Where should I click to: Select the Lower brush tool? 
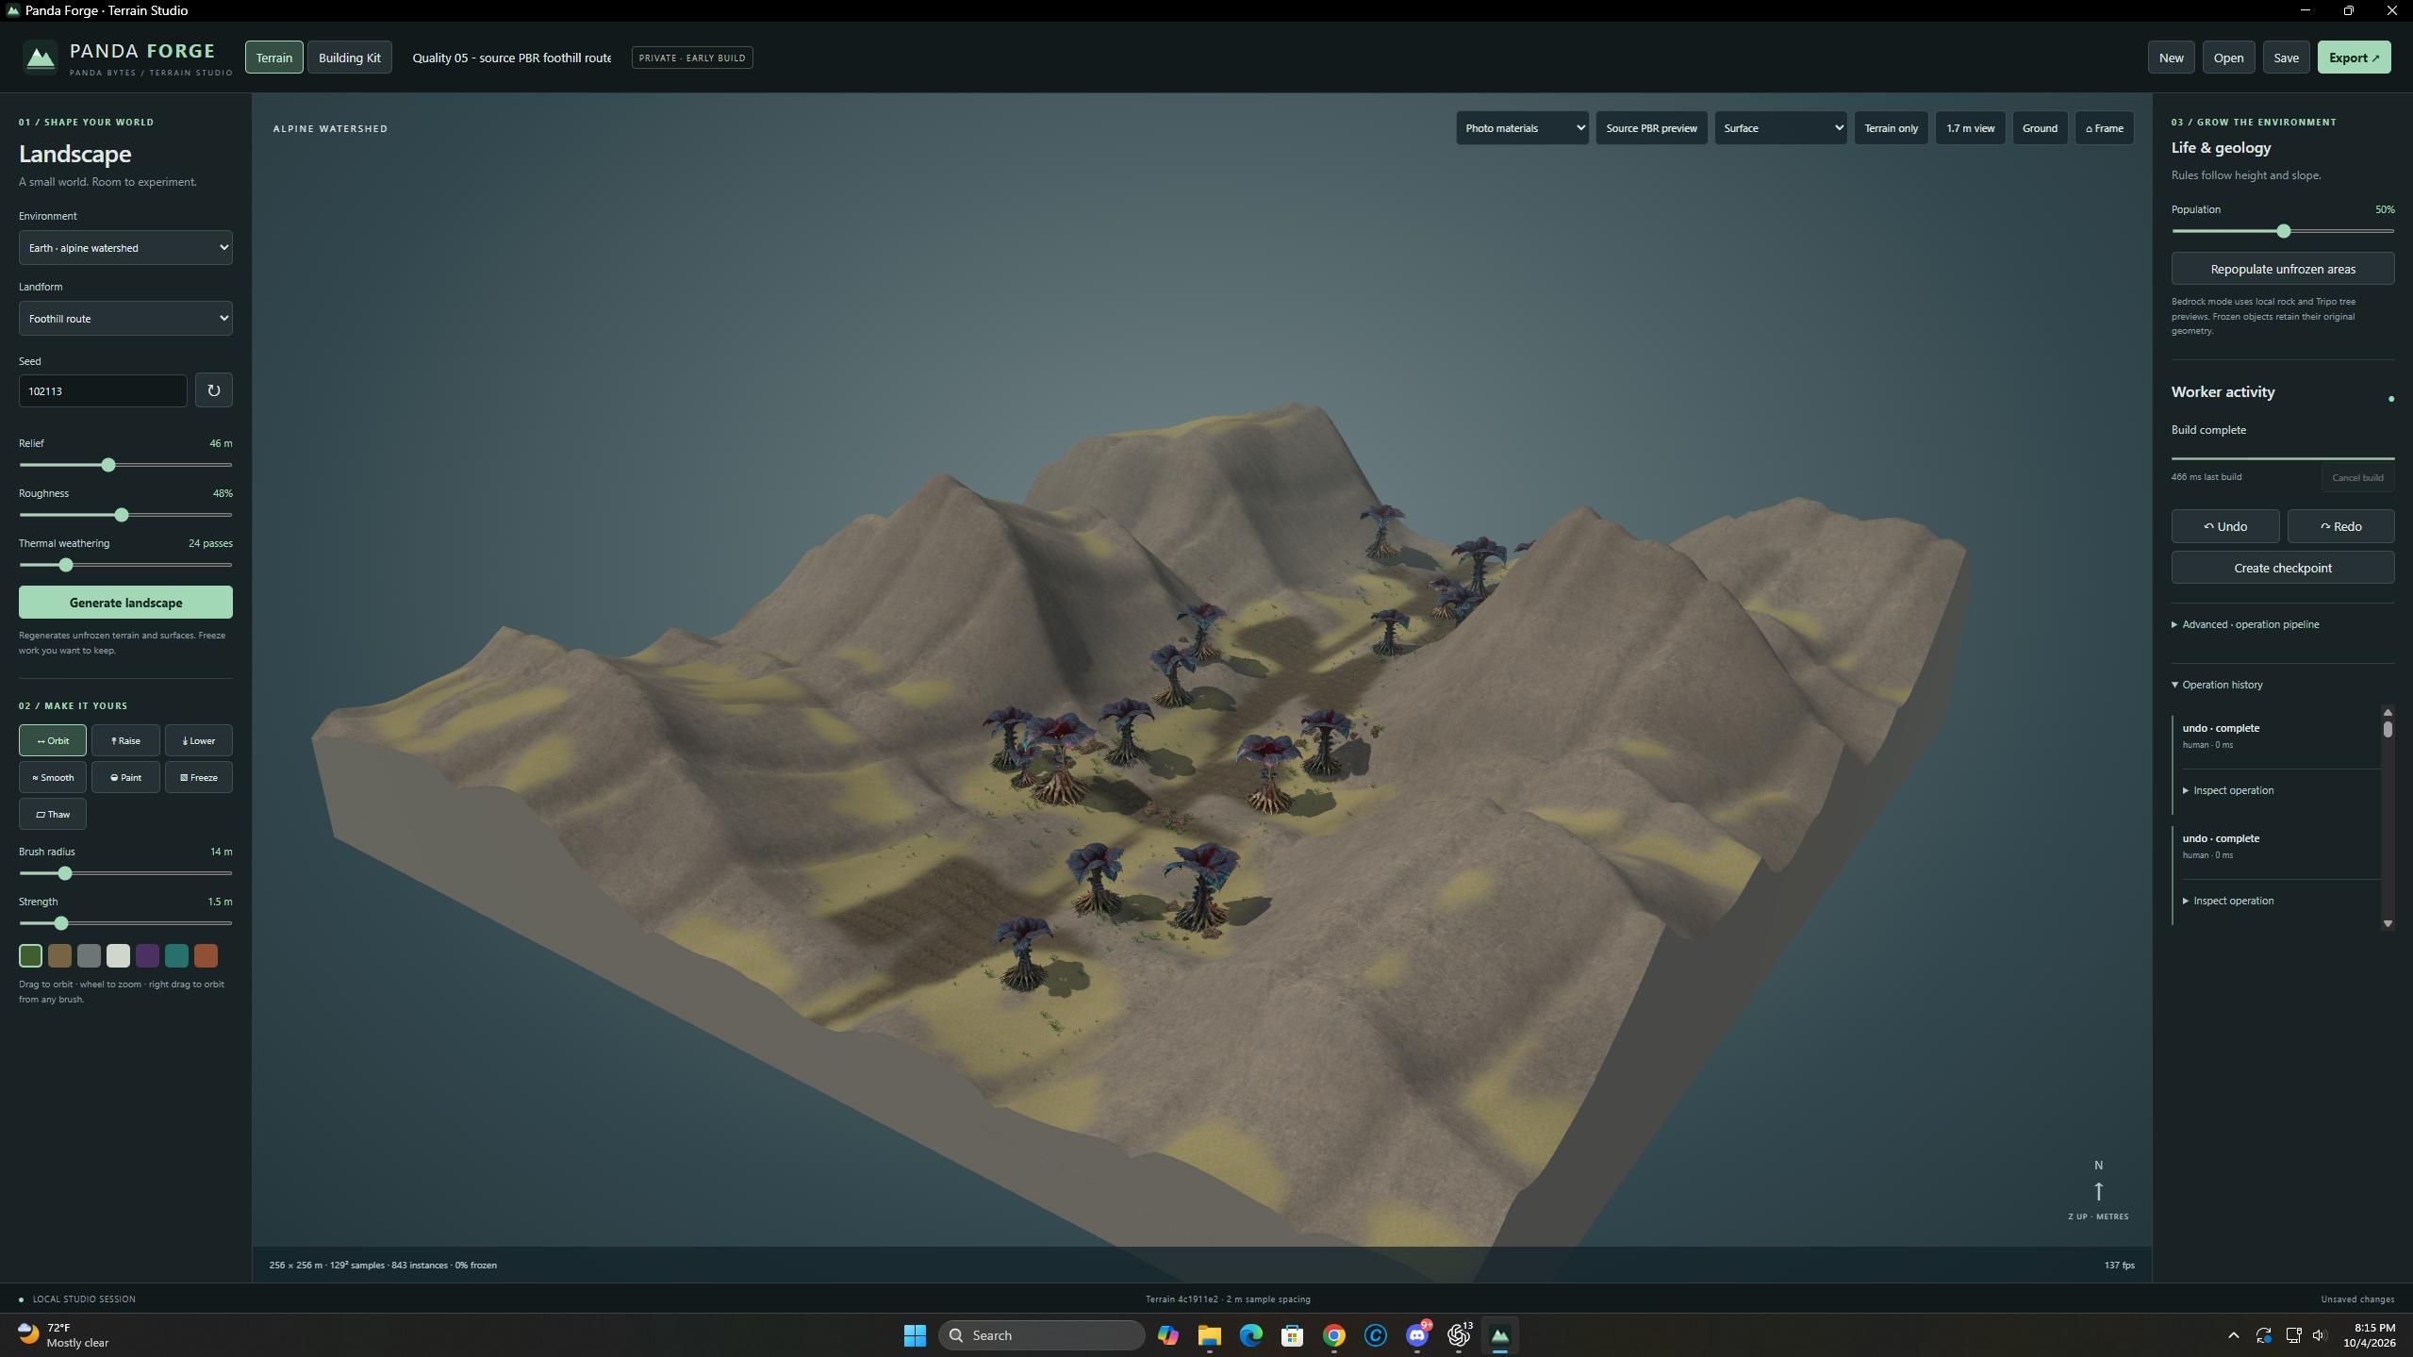click(x=199, y=740)
